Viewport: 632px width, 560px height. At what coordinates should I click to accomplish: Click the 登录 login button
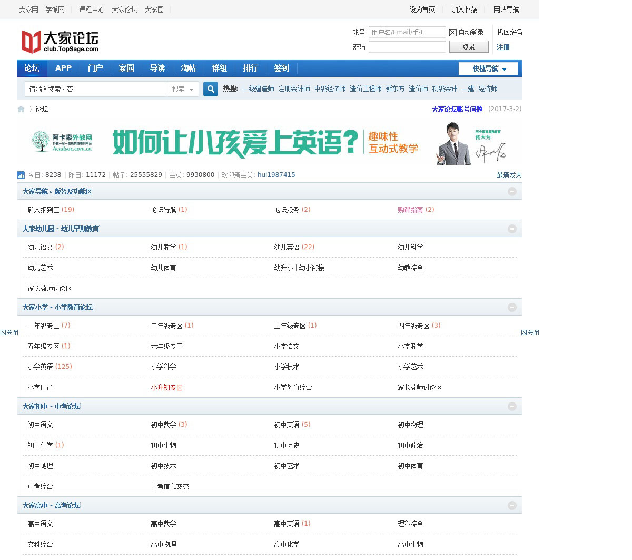(468, 46)
